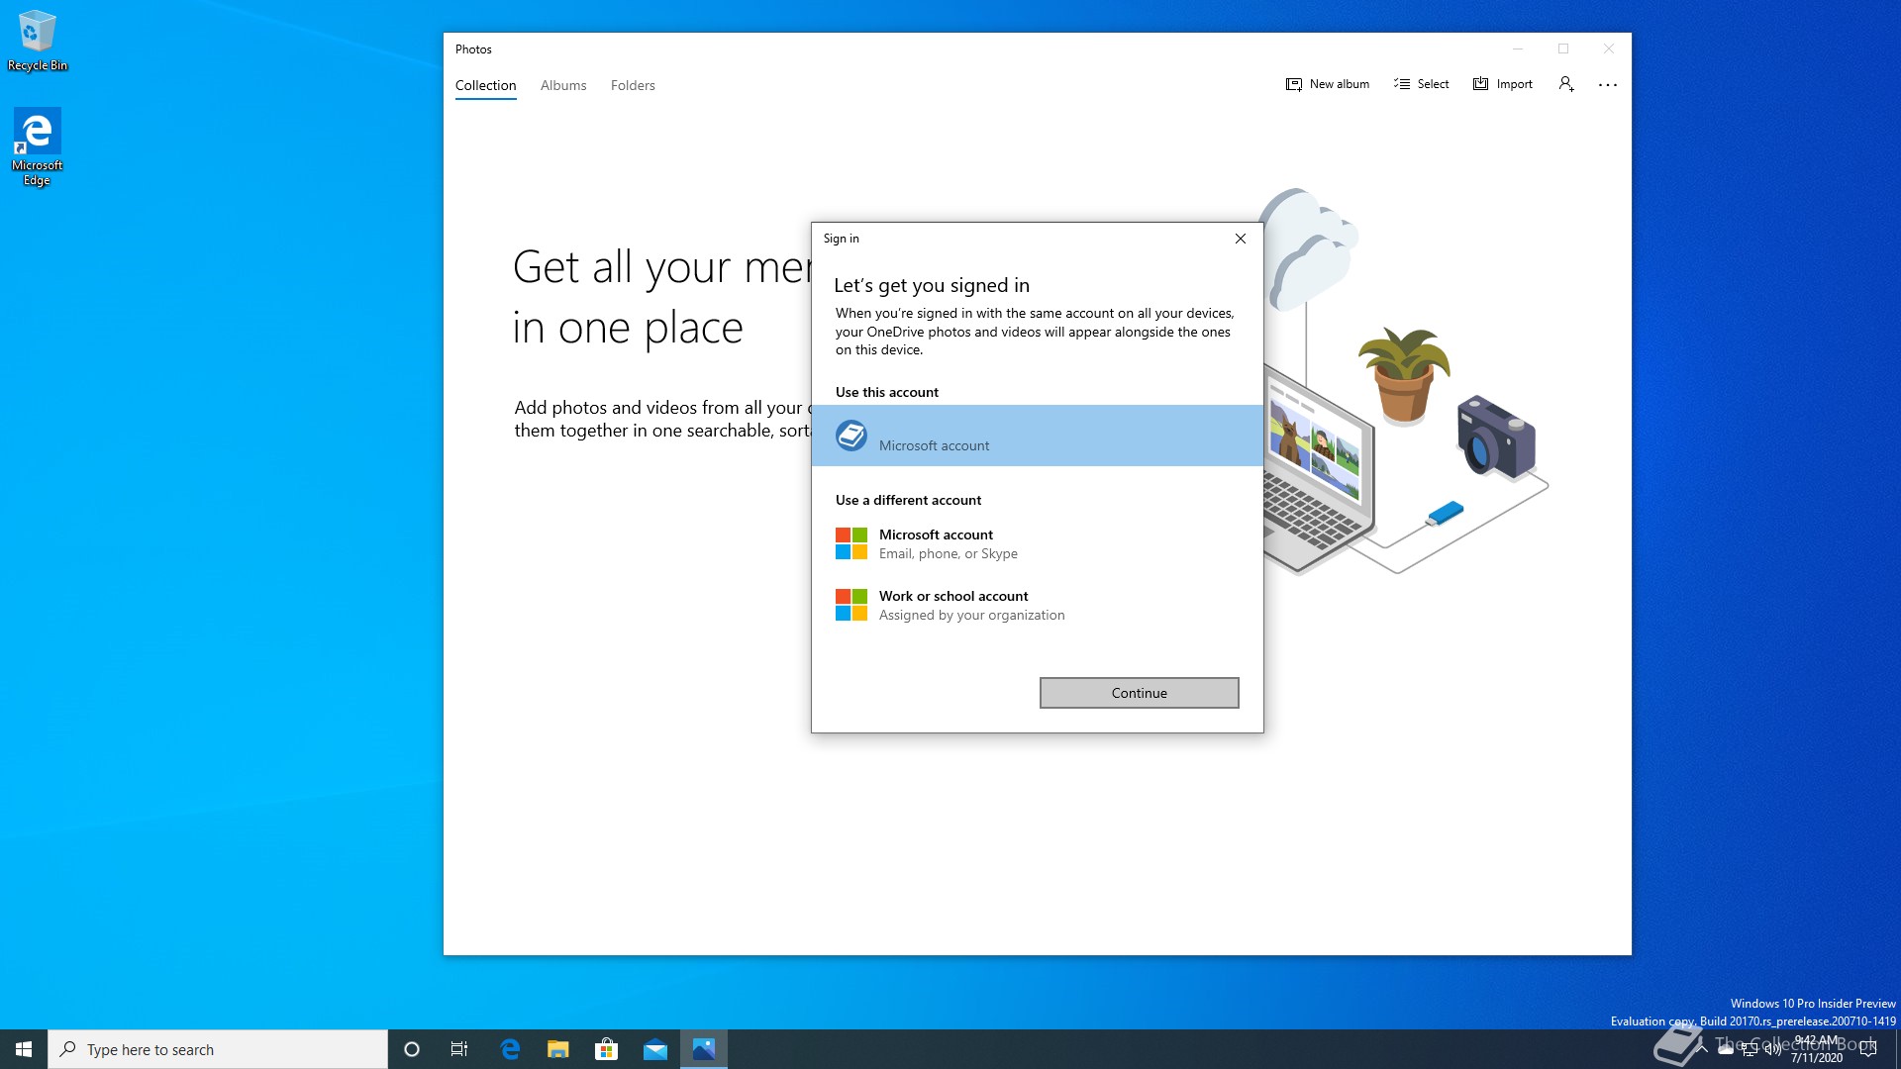Switch to the Albums tab

(x=563, y=85)
